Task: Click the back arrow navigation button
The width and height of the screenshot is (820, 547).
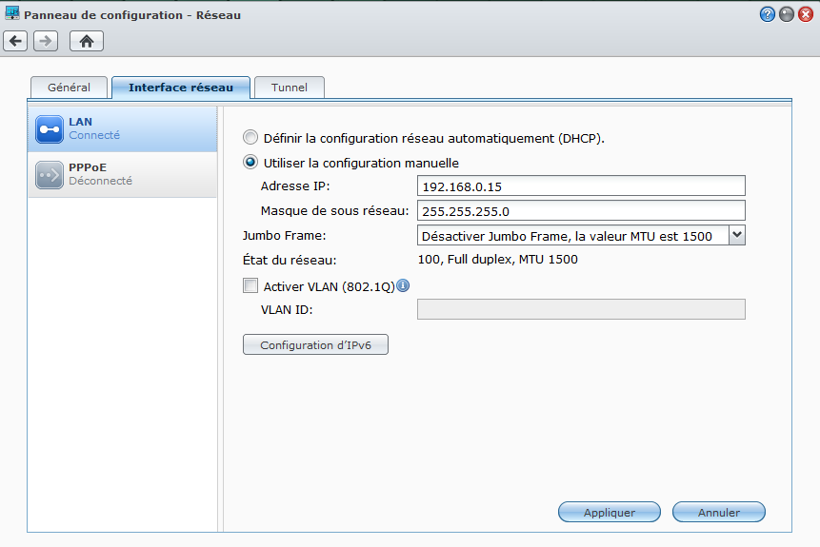Action: click(x=15, y=41)
